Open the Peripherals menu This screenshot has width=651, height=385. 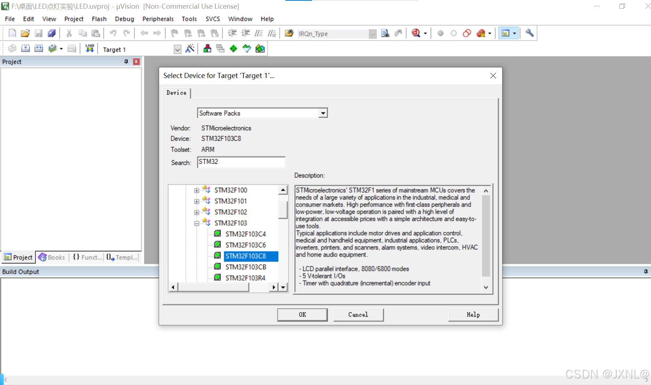pos(158,19)
